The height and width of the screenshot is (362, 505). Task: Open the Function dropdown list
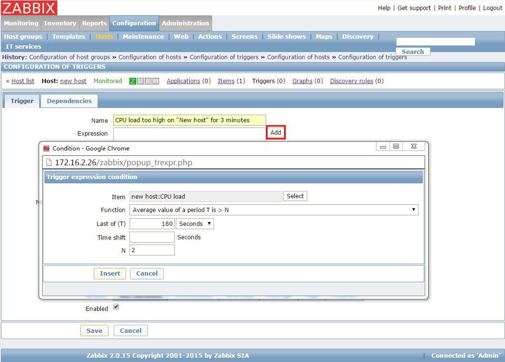[x=274, y=210]
